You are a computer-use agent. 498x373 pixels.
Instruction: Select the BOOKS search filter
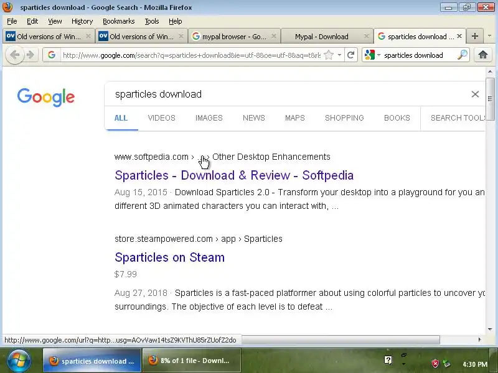(x=397, y=118)
